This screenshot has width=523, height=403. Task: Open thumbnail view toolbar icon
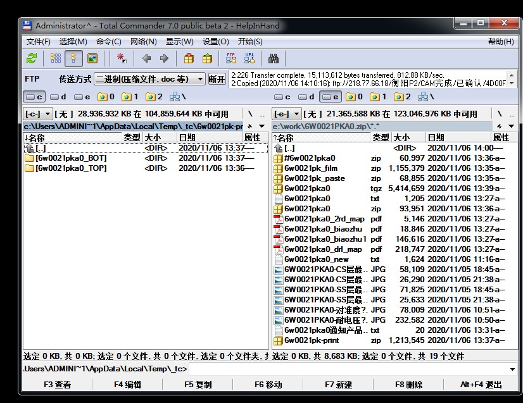point(92,59)
